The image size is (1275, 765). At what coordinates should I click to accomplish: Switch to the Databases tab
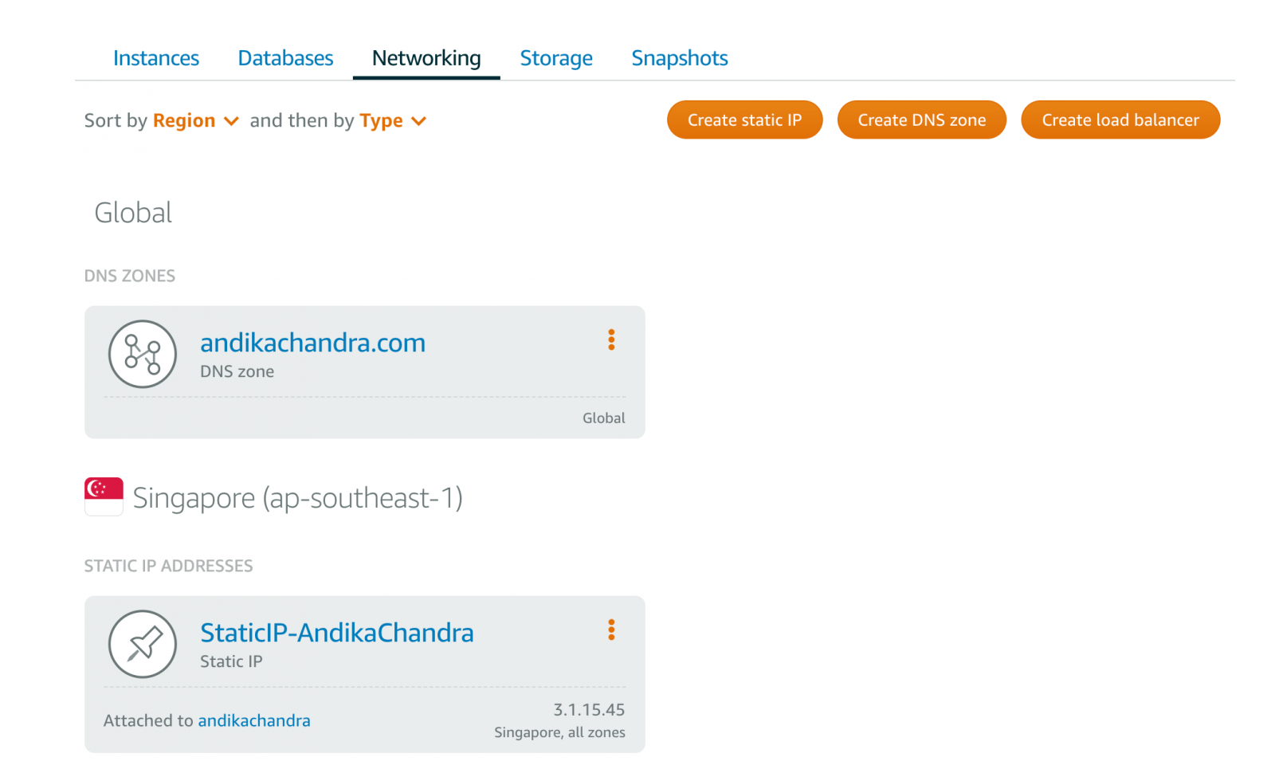pos(285,58)
